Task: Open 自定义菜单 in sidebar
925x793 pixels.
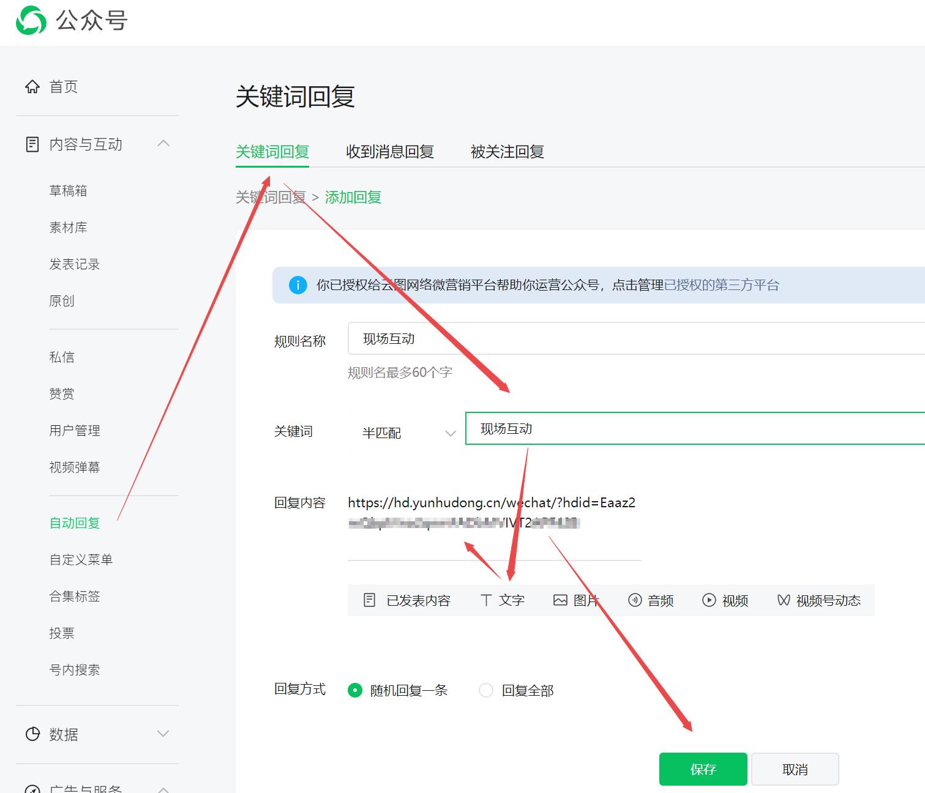Action: (x=81, y=560)
